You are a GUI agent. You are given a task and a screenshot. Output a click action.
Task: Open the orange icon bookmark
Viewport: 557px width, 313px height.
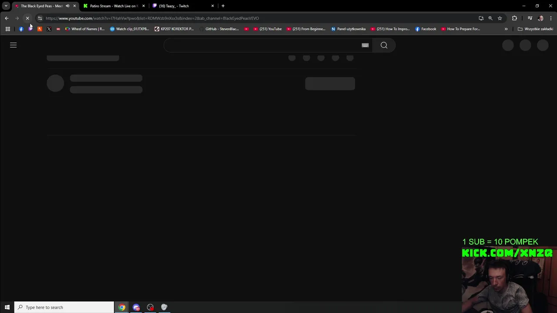40,29
